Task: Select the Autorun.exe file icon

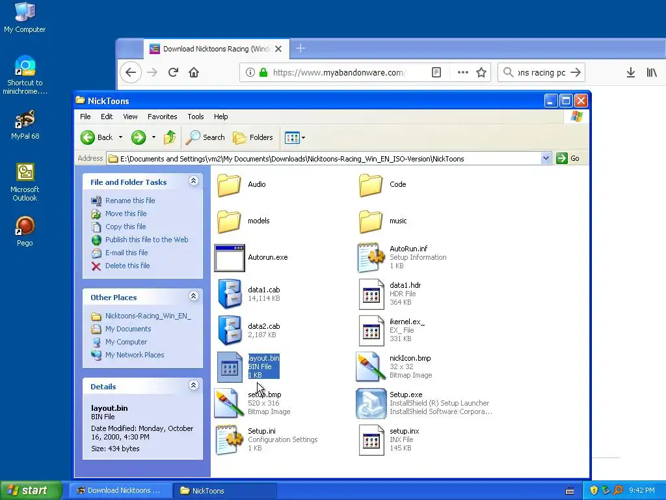Action: pos(230,258)
